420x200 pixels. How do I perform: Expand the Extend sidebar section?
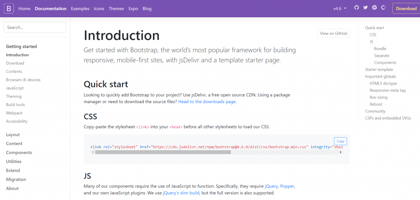(x=13, y=170)
